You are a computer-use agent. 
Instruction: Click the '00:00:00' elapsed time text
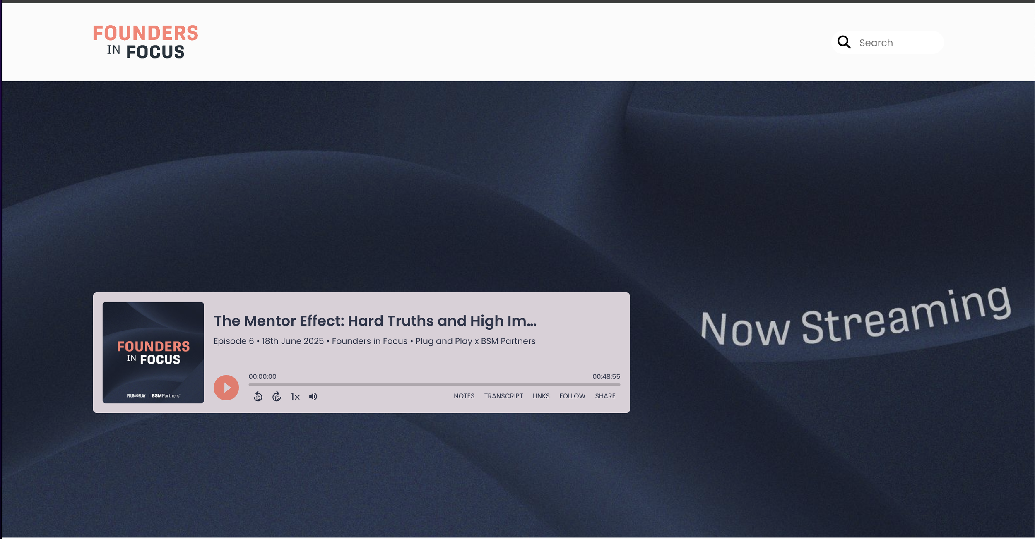pyautogui.click(x=262, y=376)
